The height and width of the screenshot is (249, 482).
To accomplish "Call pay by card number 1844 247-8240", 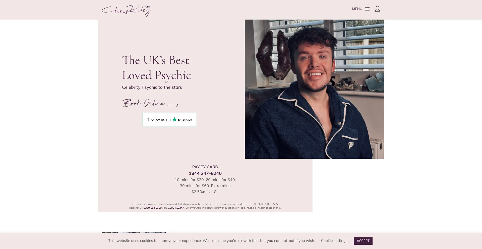I will click(x=205, y=173).
